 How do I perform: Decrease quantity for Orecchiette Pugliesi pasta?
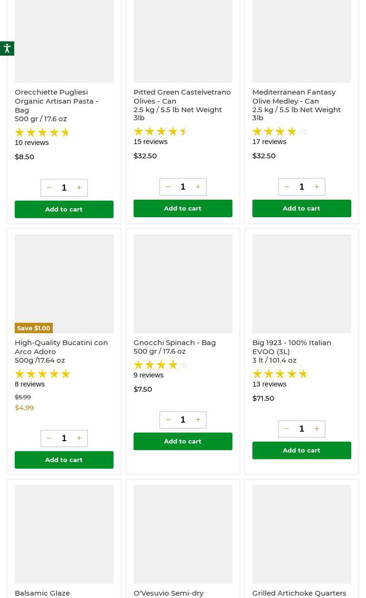click(49, 188)
